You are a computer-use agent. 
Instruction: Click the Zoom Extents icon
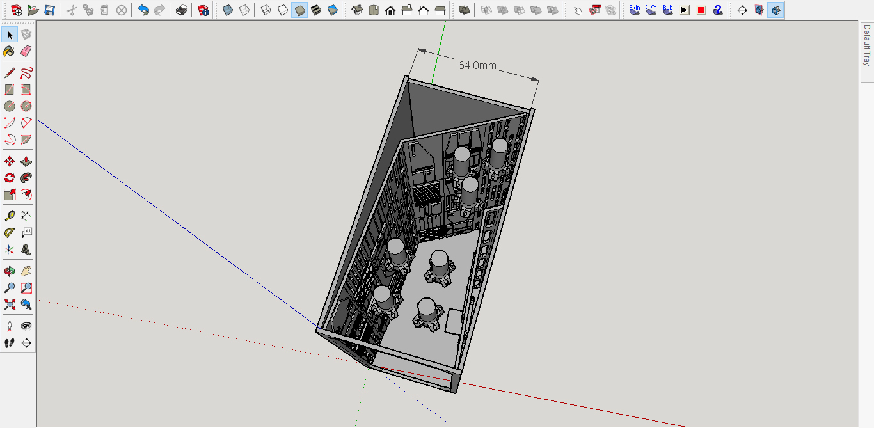[10, 305]
